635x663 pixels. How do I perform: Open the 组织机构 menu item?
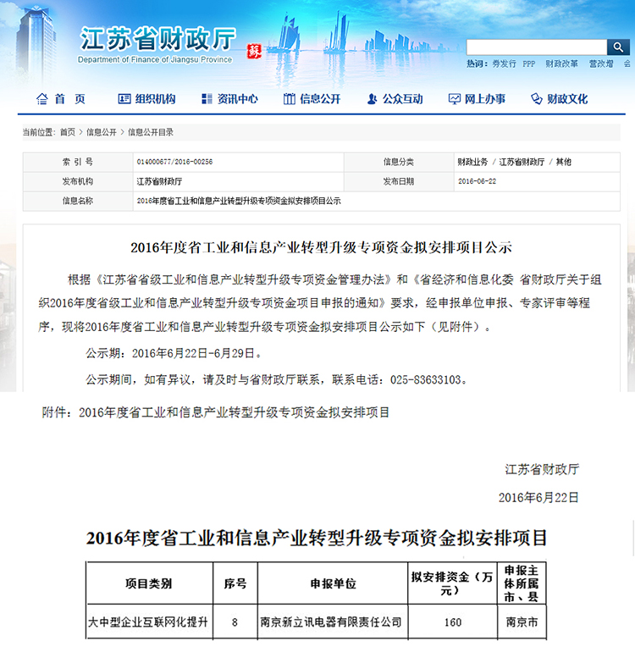click(155, 99)
